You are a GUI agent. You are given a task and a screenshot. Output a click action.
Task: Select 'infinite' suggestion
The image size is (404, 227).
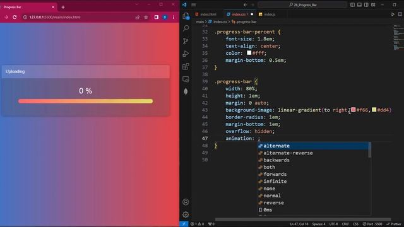pos(313,182)
